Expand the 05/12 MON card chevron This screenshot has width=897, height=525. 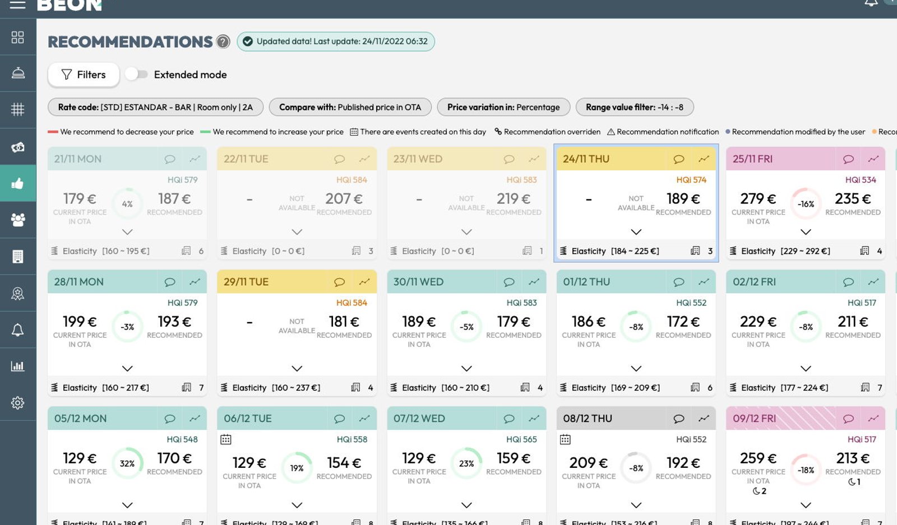[x=127, y=505]
